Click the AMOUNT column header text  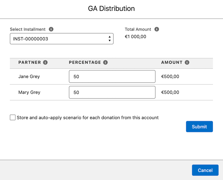(172, 62)
